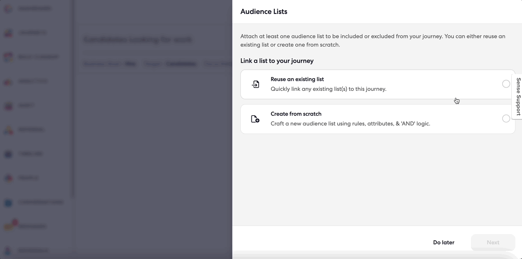The width and height of the screenshot is (522, 259).
Task: Click the Next button
Action: coord(493,242)
